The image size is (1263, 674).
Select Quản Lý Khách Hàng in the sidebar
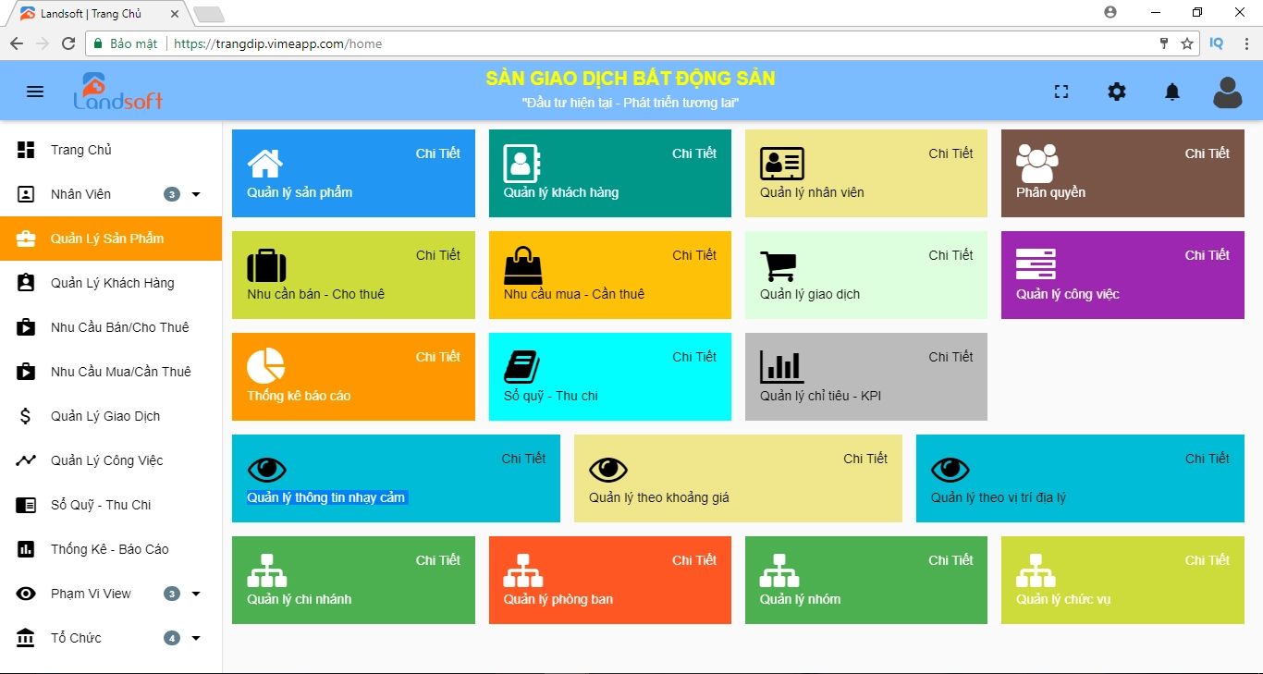(112, 283)
